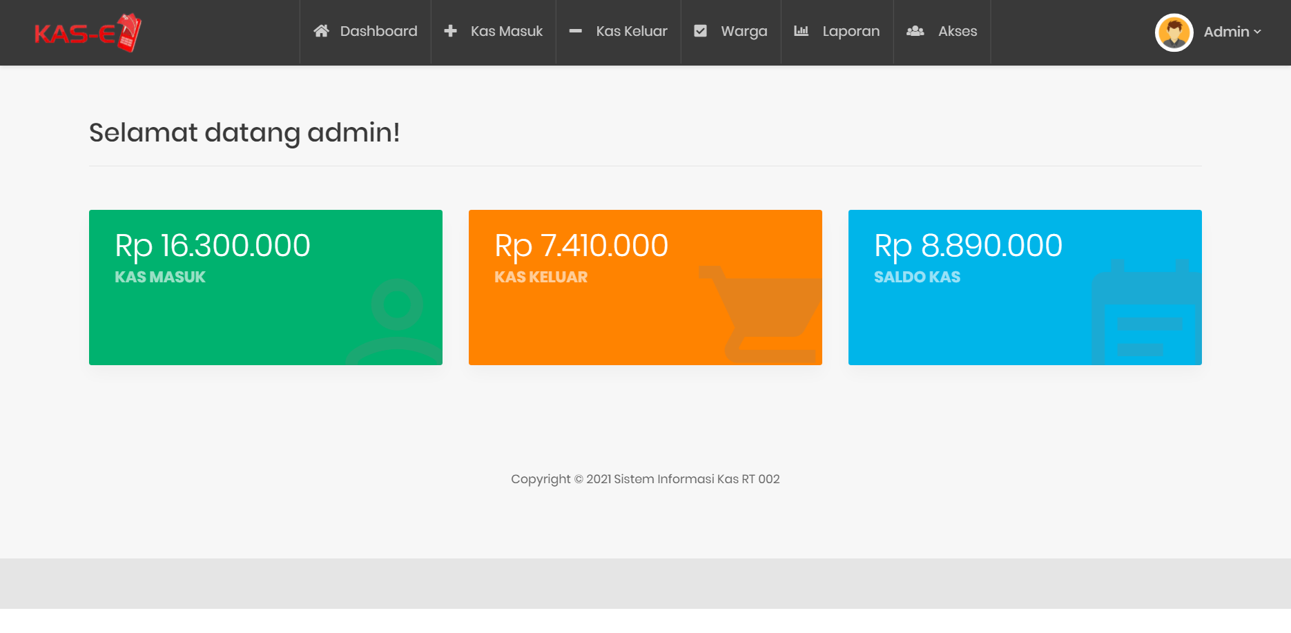Image resolution: width=1291 pixels, height=633 pixels.
Task: Open the Akses page
Action: pyautogui.click(x=958, y=31)
